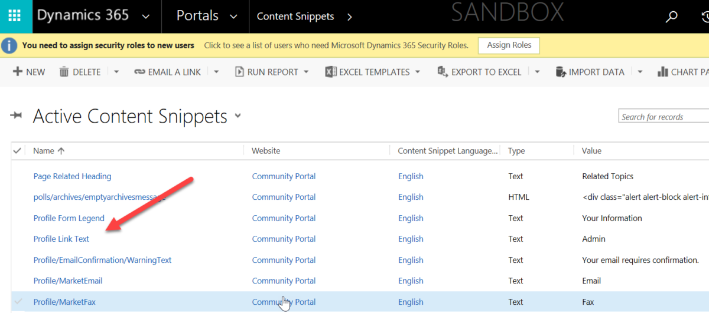This screenshot has width=709, height=313.
Task: Open the Dynamics 365 dropdown
Action: (x=147, y=17)
